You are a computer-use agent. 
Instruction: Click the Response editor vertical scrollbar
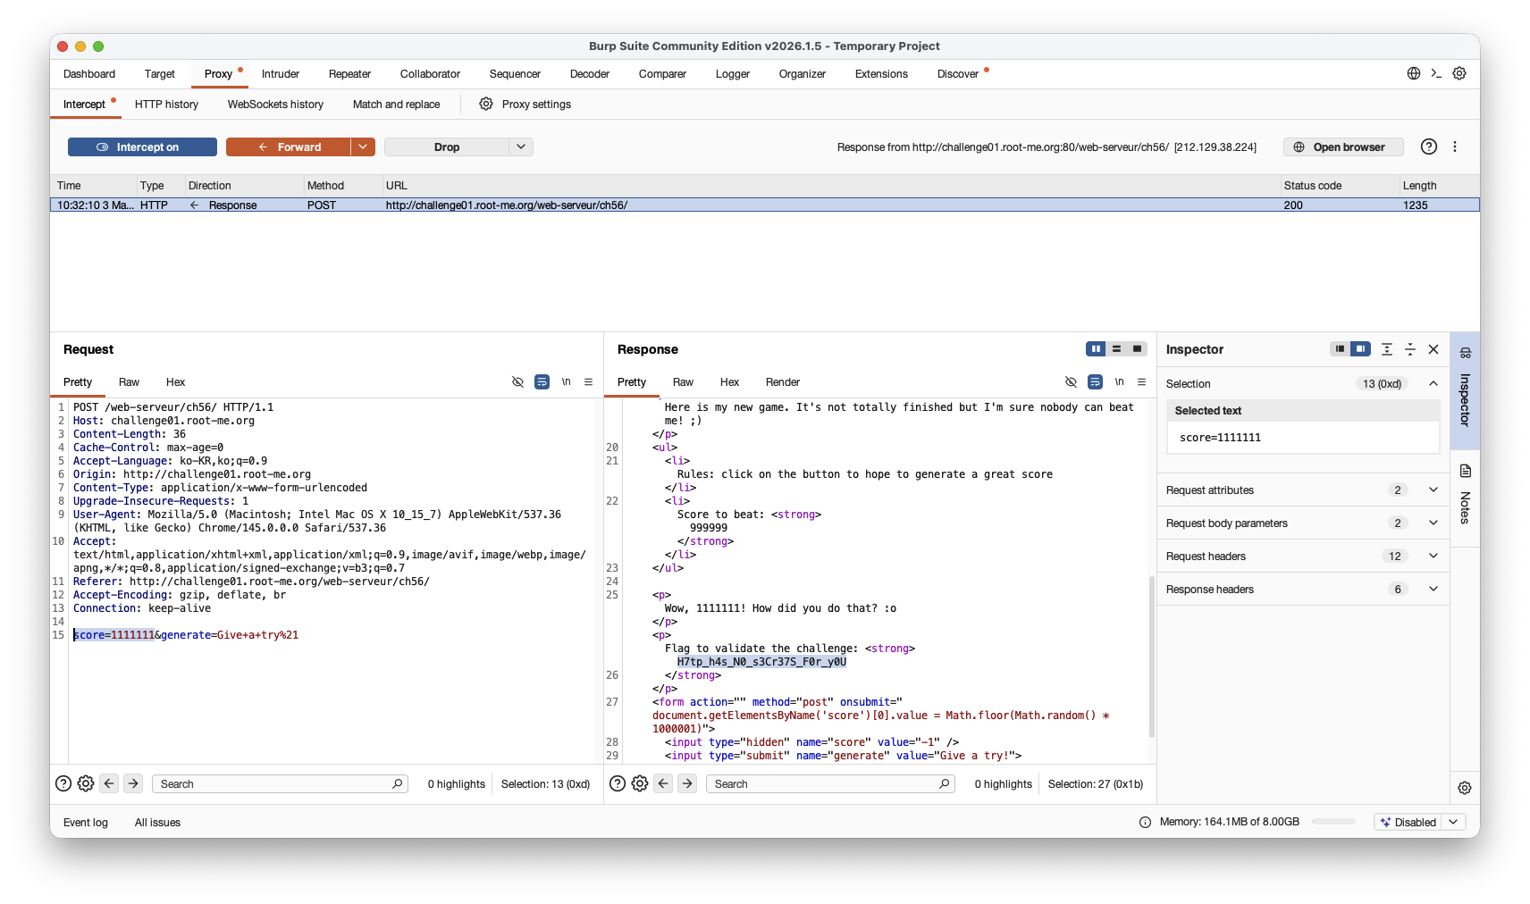click(1151, 657)
